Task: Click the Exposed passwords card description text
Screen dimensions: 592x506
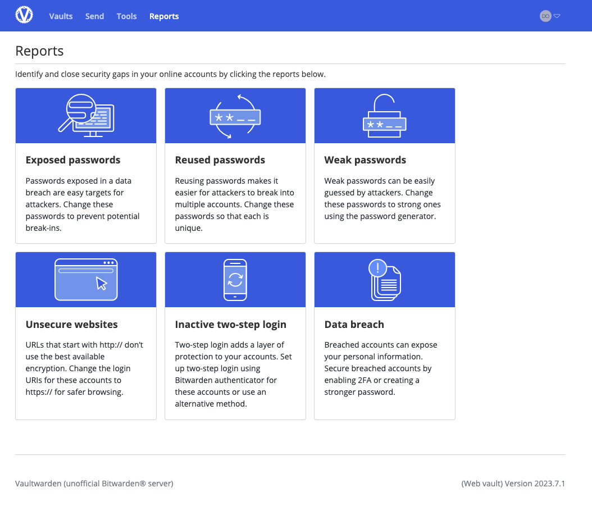Action: [x=83, y=204]
